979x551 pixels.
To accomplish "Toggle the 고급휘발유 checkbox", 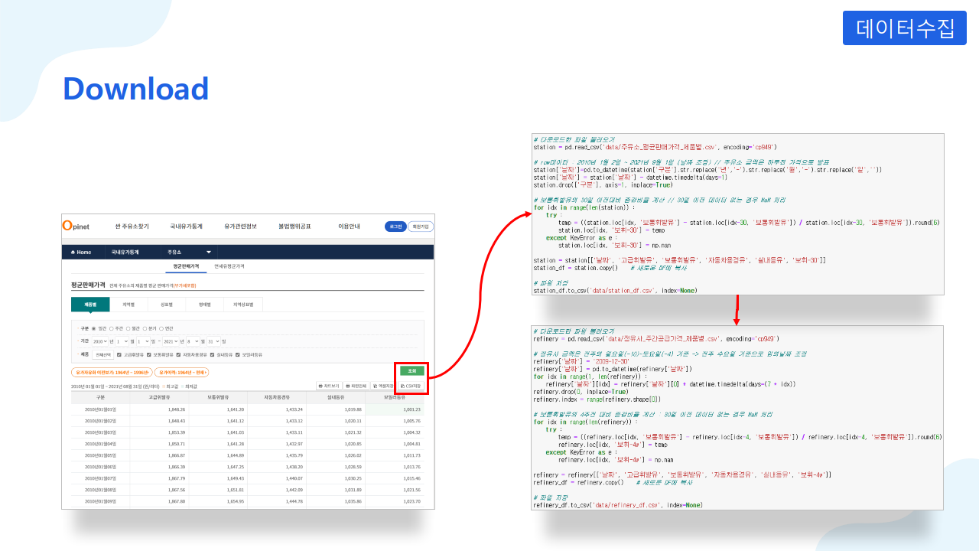I will [119, 354].
